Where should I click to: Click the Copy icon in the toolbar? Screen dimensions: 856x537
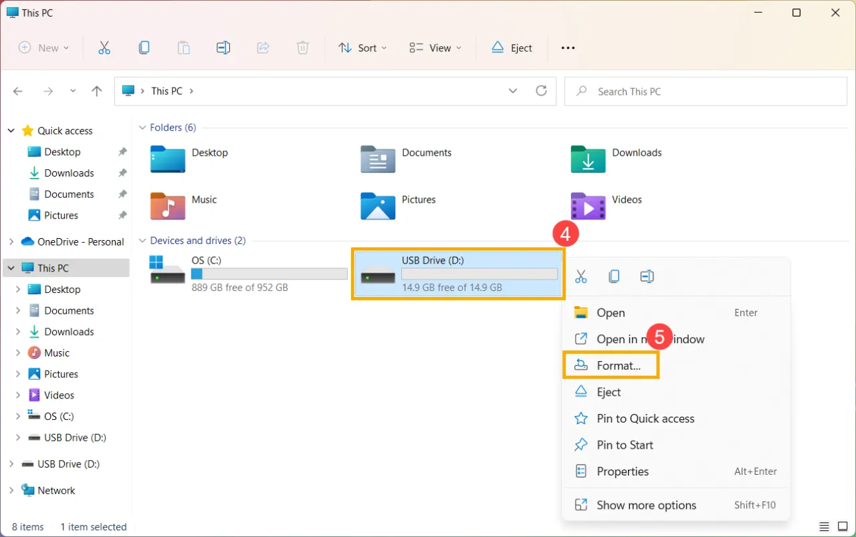[144, 47]
